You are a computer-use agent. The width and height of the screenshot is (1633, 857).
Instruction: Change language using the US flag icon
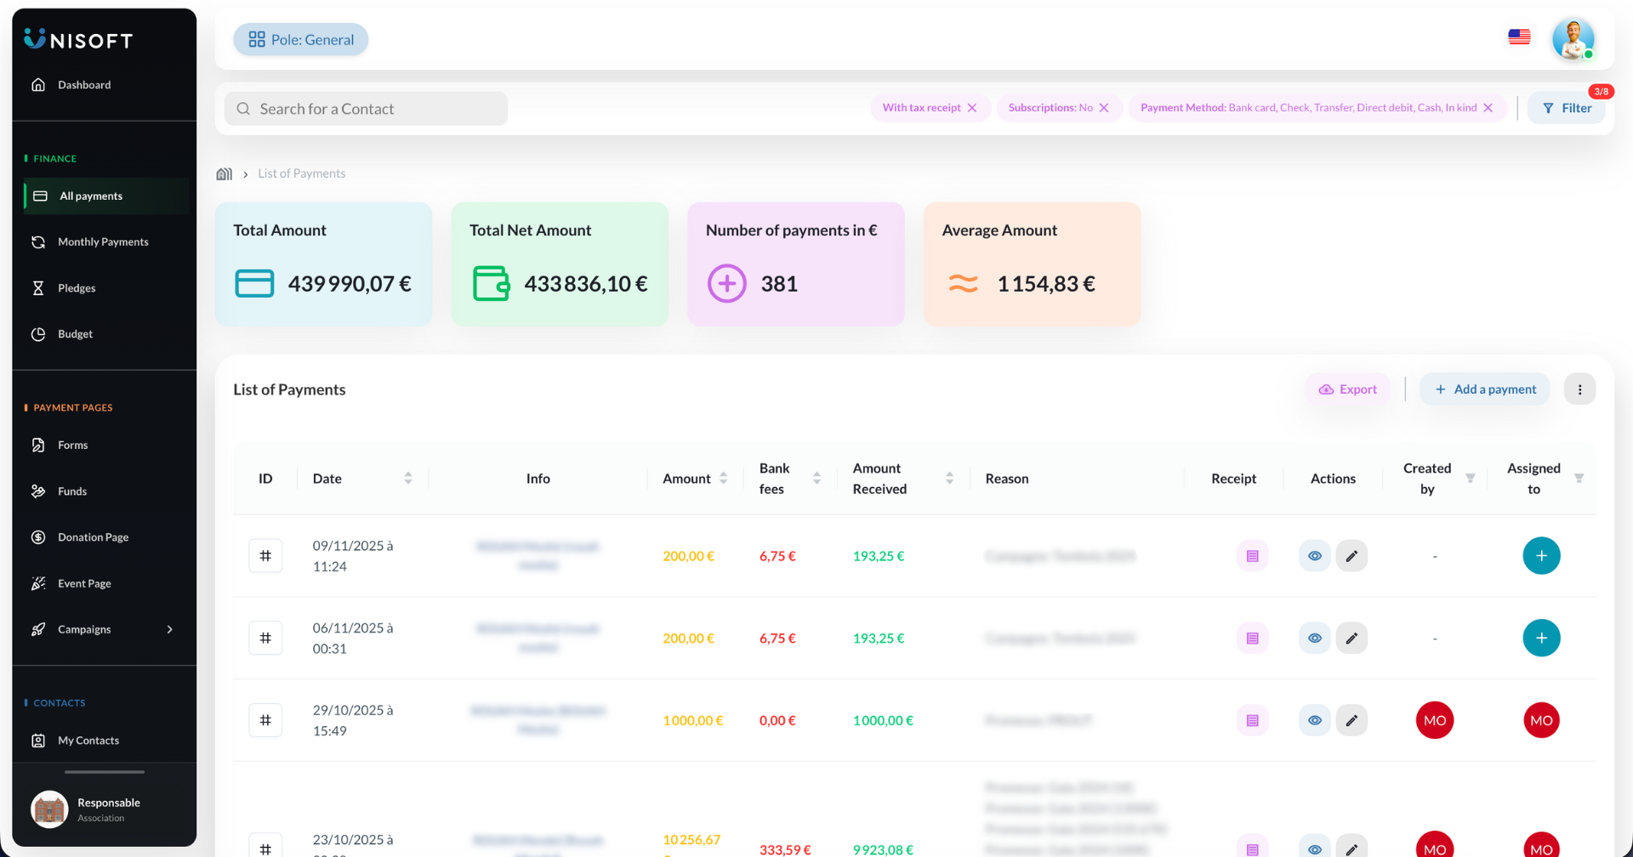coord(1519,37)
